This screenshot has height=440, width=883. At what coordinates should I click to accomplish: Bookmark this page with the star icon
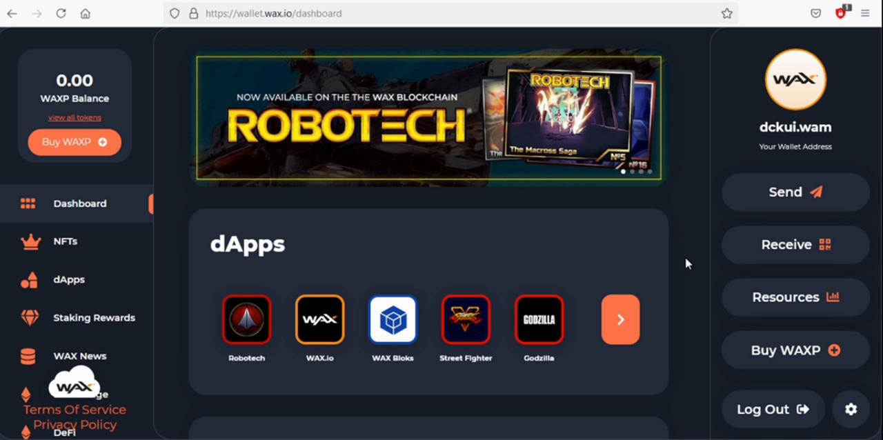pyautogui.click(x=726, y=13)
